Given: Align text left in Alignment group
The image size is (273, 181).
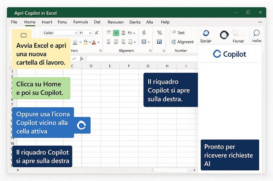Looking at the screenshot, I should click(x=108, y=42).
